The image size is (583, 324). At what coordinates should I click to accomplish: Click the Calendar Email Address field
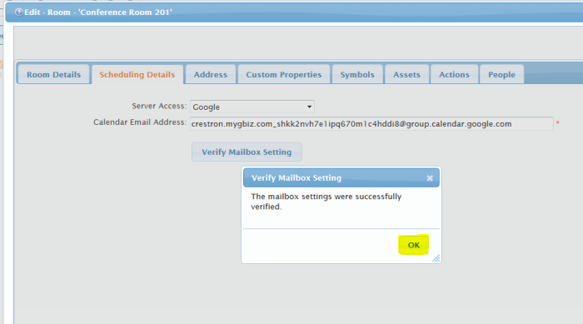(371, 124)
